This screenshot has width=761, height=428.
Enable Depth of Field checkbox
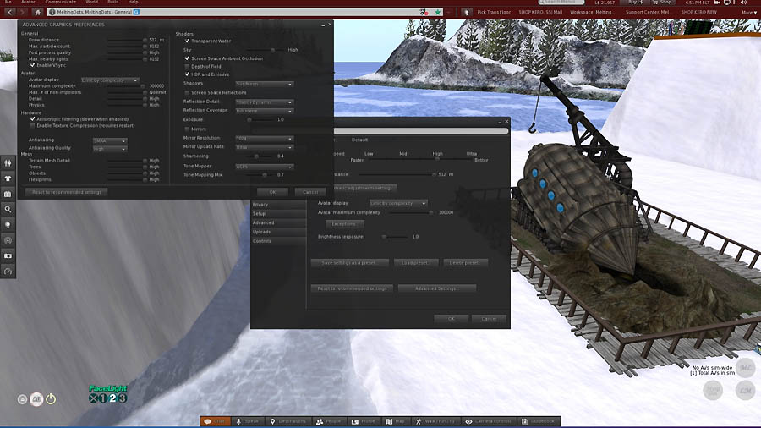[188, 67]
